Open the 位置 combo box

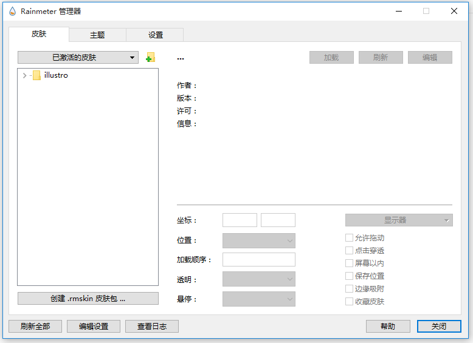pos(259,240)
